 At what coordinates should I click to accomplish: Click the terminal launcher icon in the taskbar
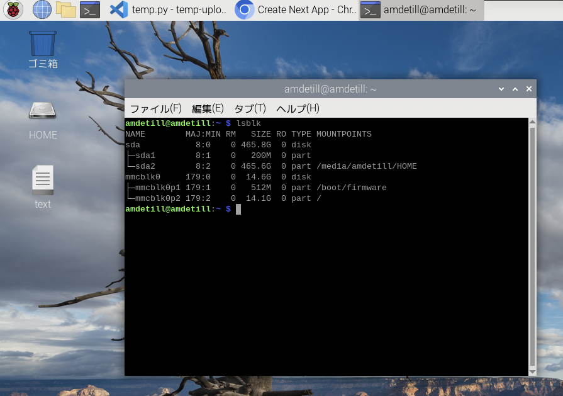pyautogui.click(x=90, y=9)
